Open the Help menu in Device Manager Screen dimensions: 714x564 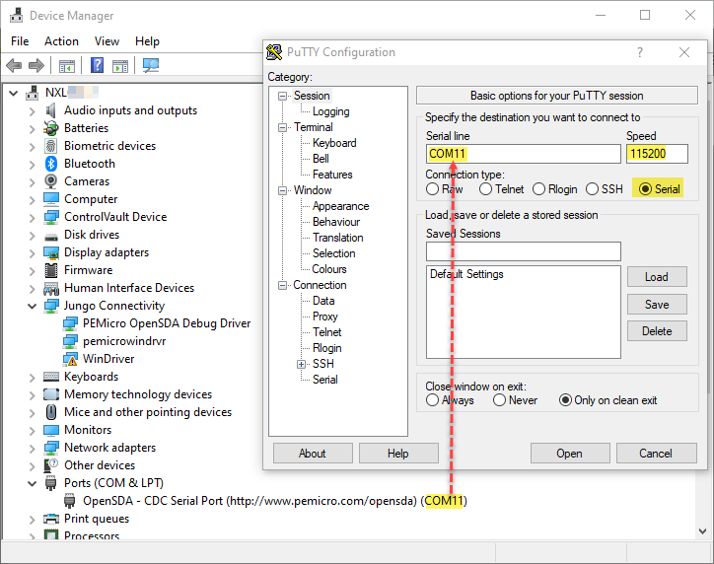(147, 41)
